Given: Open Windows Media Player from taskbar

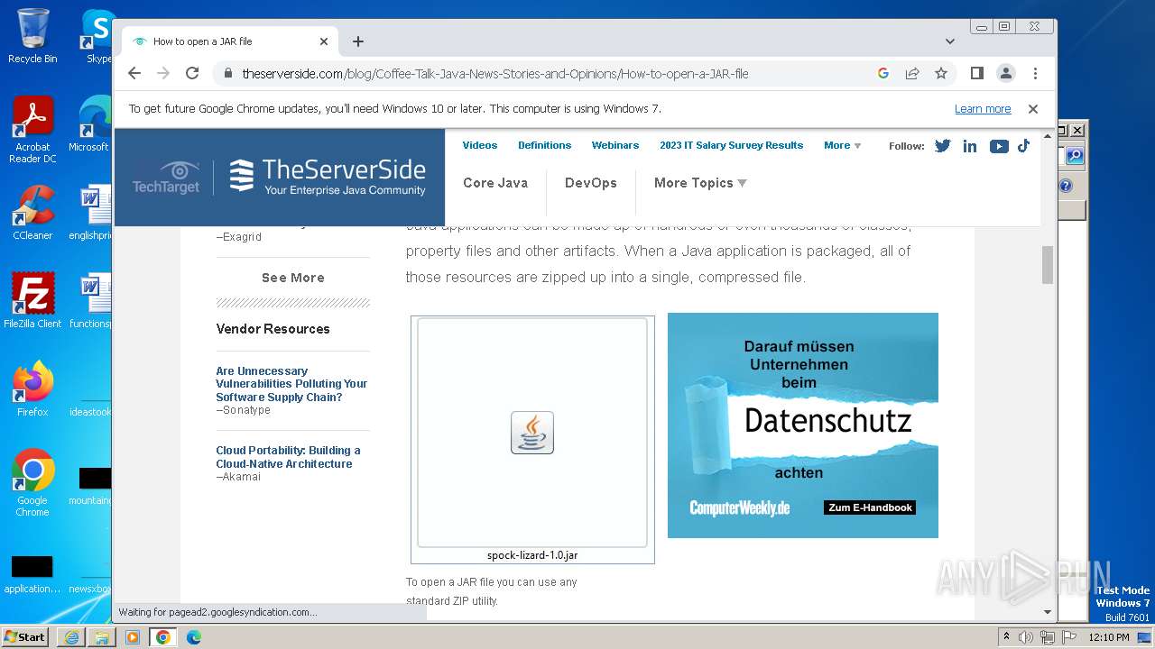Looking at the screenshot, I should coord(133,637).
